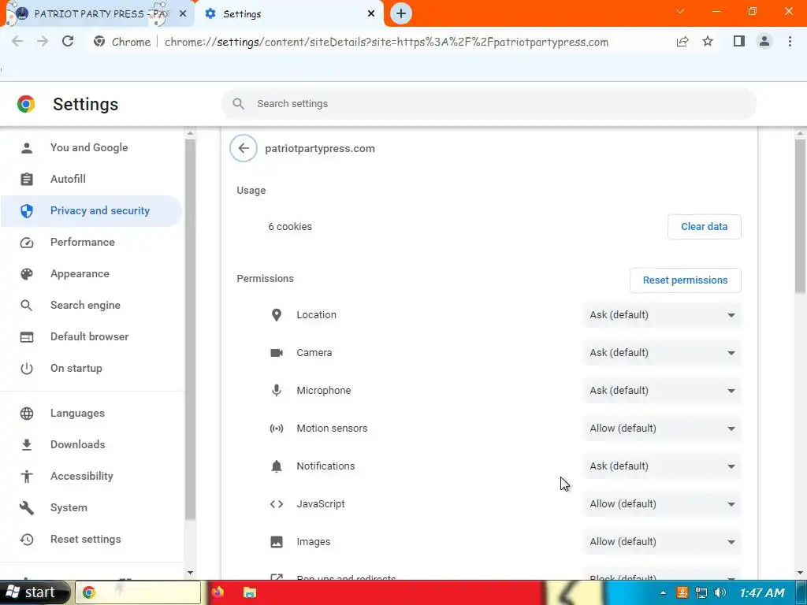Click the browser forward arrow
Image resolution: width=807 pixels, height=605 pixels.
[43, 42]
